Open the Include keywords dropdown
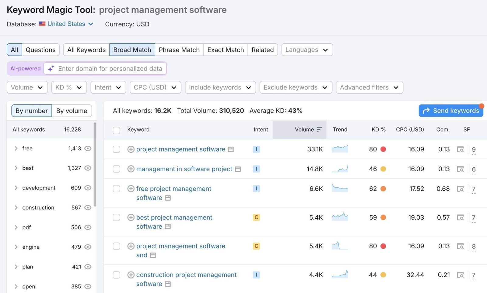 [220, 87]
